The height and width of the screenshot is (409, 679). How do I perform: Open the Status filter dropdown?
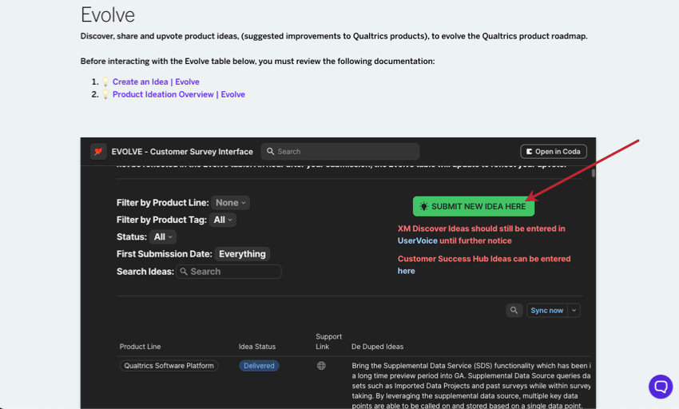[x=163, y=236]
